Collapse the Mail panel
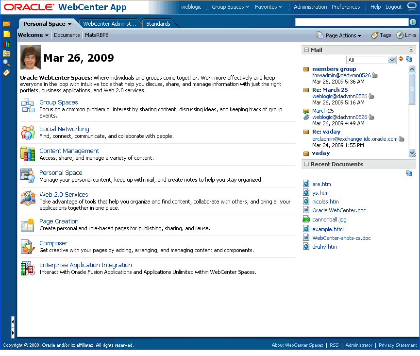The width and height of the screenshot is (420, 356). (307, 50)
